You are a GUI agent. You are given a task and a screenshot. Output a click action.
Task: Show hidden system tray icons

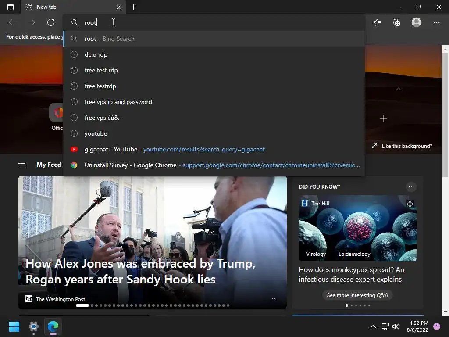point(373,326)
